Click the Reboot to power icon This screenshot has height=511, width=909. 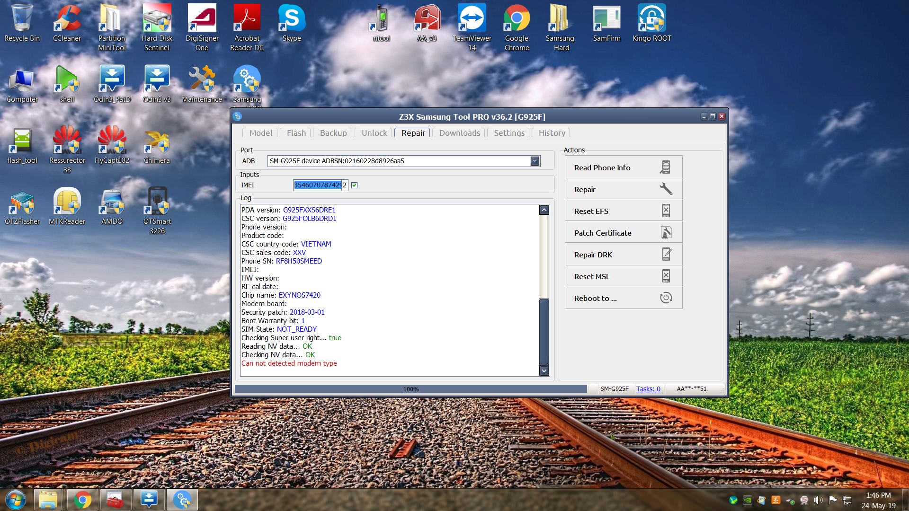pos(666,298)
